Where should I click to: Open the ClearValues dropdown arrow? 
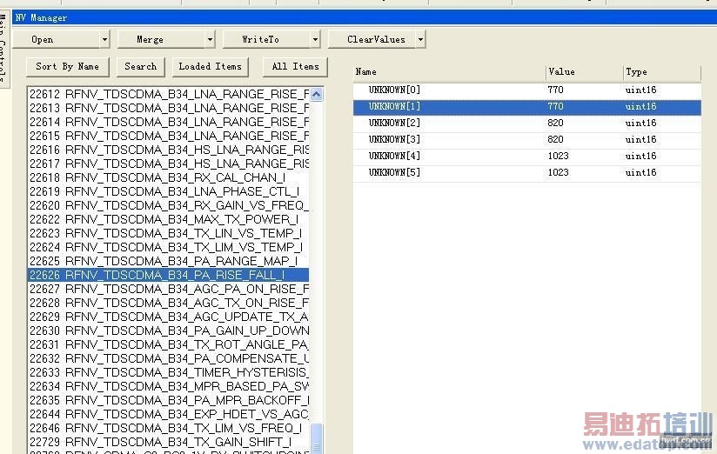click(420, 39)
